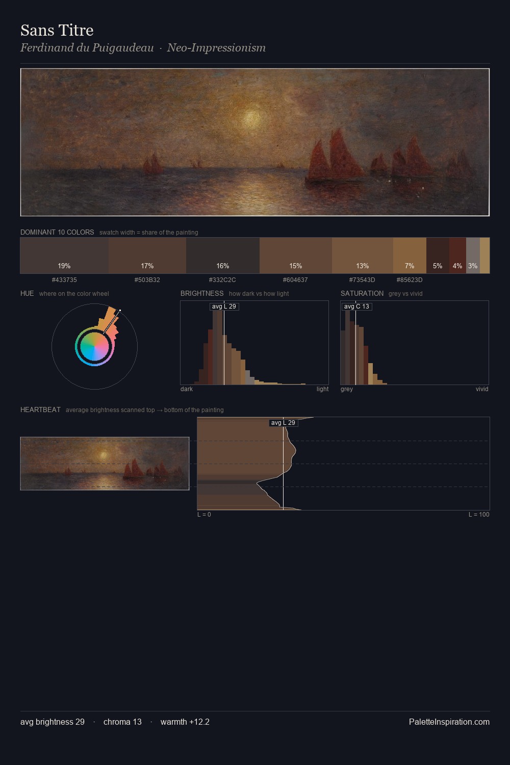
Task: Click the 'DOMINANT 10 COLORS' heading
Action: click(x=57, y=232)
